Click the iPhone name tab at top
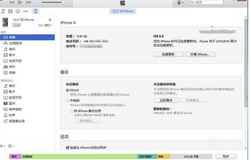This screenshot has height=160, width=251. coord(123,11)
